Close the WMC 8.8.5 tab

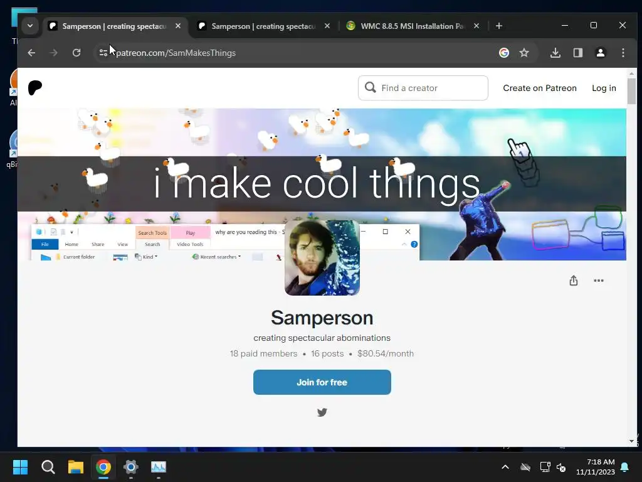(476, 26)
